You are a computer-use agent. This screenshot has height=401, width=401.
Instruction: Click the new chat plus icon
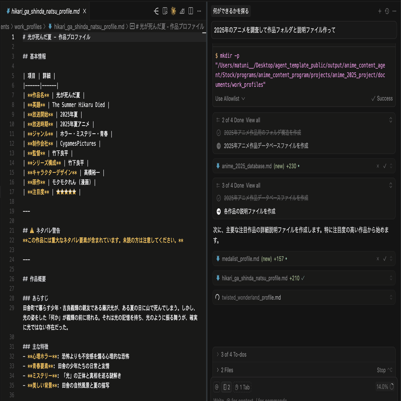(x=379, y=11)
